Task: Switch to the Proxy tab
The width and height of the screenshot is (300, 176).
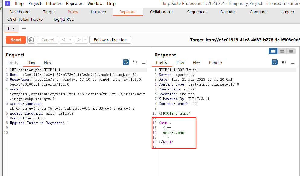Action: [73, 12]
